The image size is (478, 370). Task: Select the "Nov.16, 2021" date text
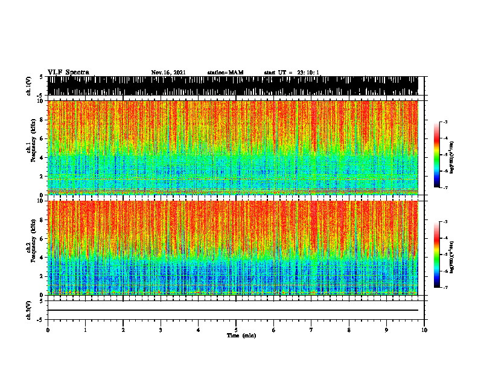168,73
